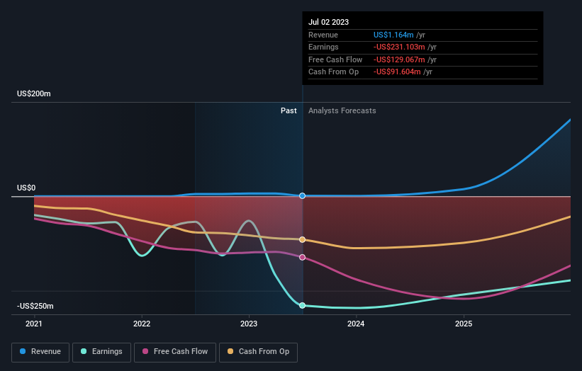Toggle the Revenue legend button
Viewport: 582px width, 371px height.
(x=40, y=352)
